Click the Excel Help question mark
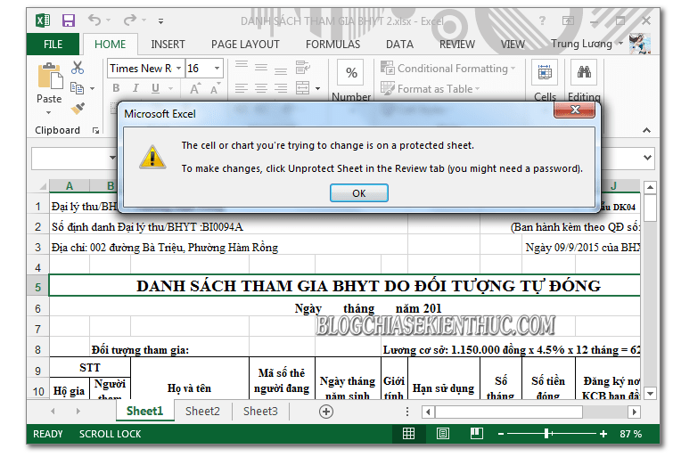 543,20
